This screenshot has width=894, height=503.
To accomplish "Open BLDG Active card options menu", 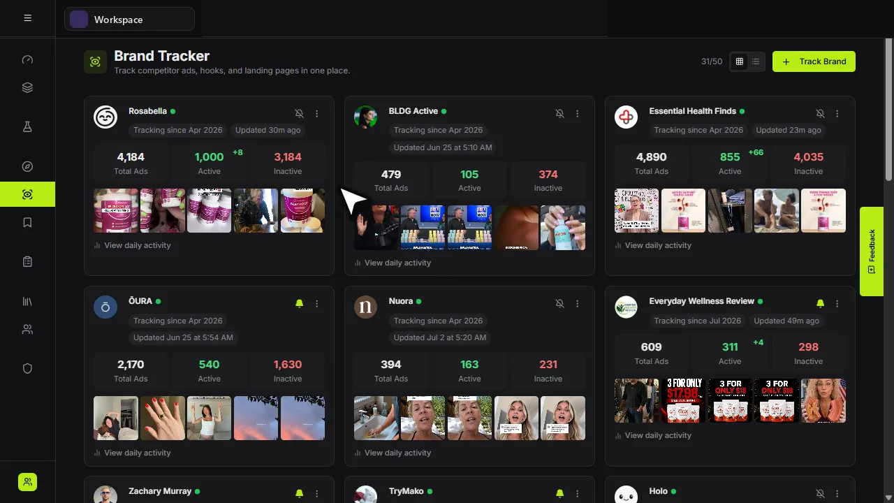I will [x=578, y=114].
